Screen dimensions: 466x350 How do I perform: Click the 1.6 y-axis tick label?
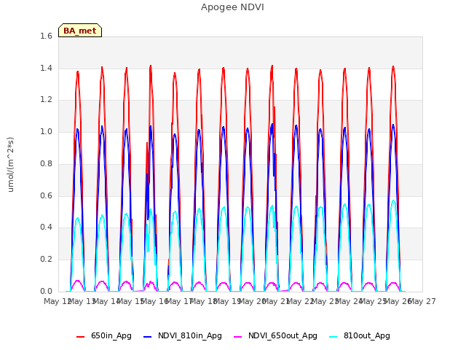[46, 36]
